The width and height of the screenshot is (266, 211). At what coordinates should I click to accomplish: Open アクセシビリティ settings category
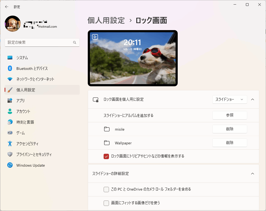(x=42, y=144)
